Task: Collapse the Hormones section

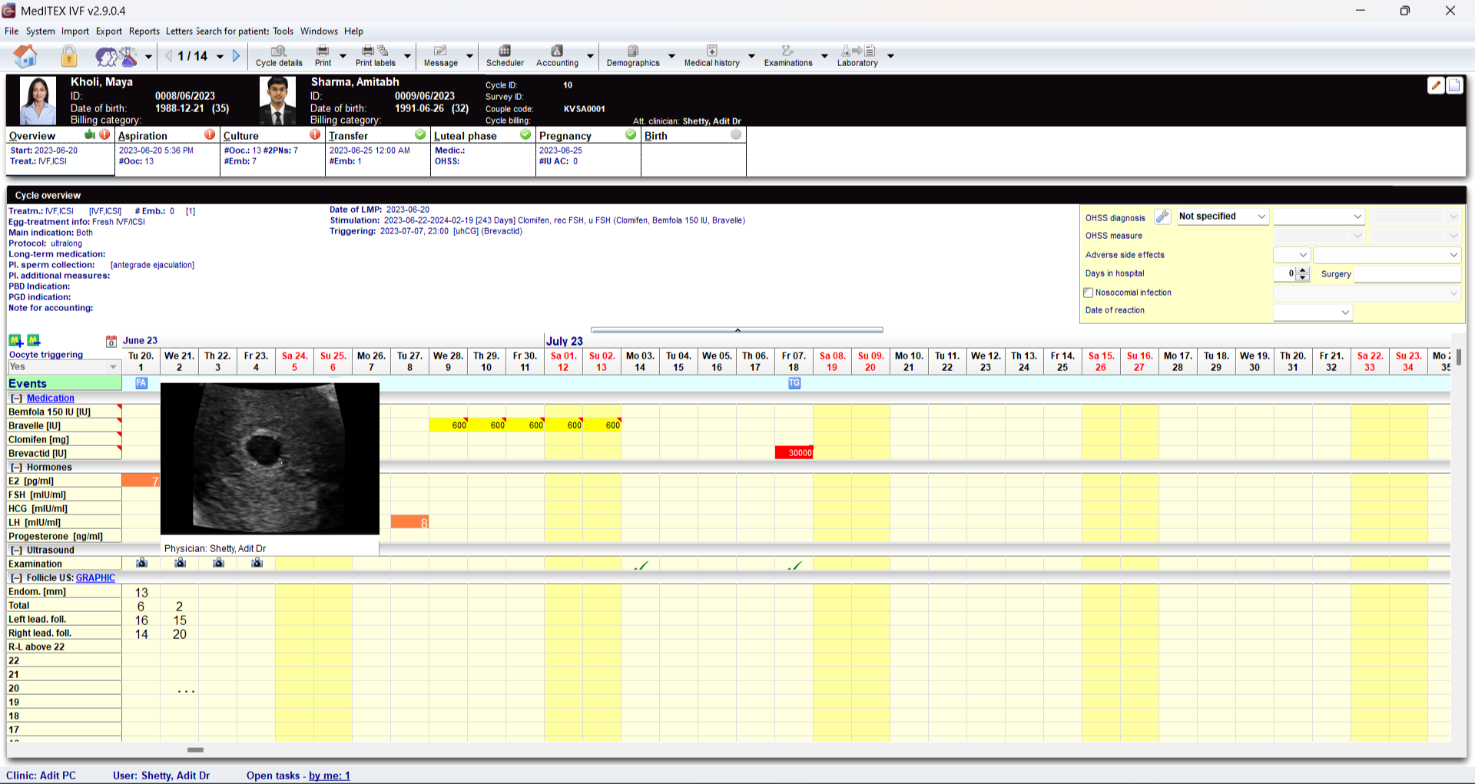Action: click(15, 468)
